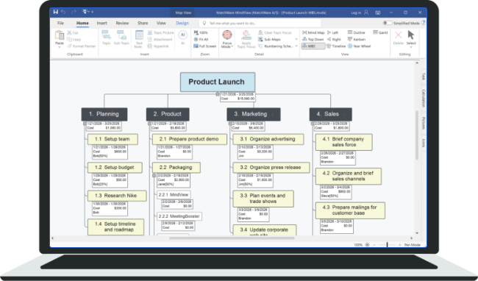The height and width of the screenshot is (281, 478).
Task: Select the 1.1 Setup team topic
Action: 113,139
